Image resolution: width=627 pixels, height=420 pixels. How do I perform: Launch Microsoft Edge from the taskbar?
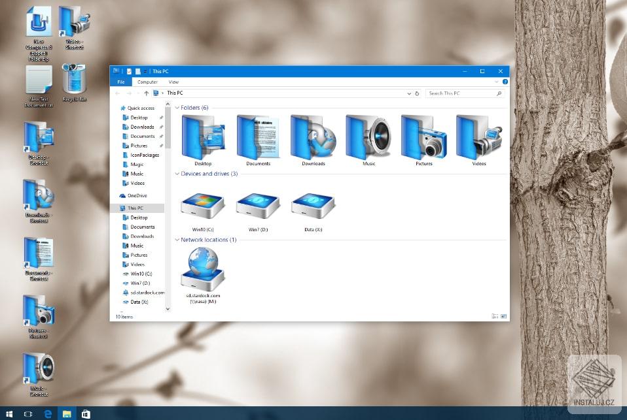[47, 413]
